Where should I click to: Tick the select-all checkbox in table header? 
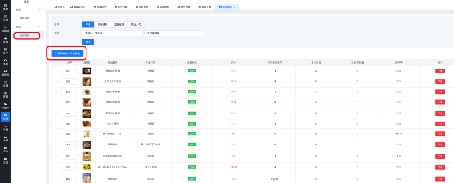[x=56, y=62]
